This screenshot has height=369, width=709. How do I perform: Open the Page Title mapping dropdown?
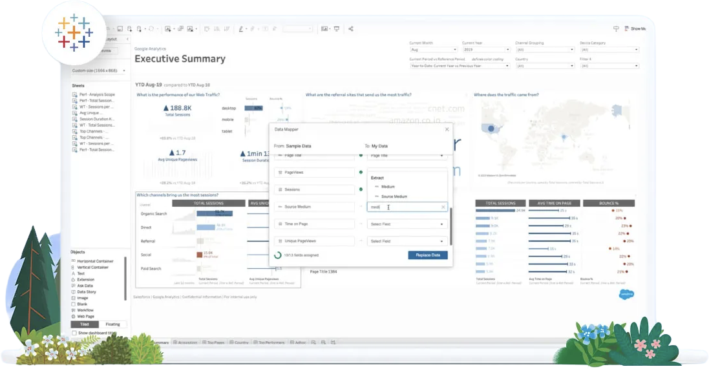(x=407, y=156)
